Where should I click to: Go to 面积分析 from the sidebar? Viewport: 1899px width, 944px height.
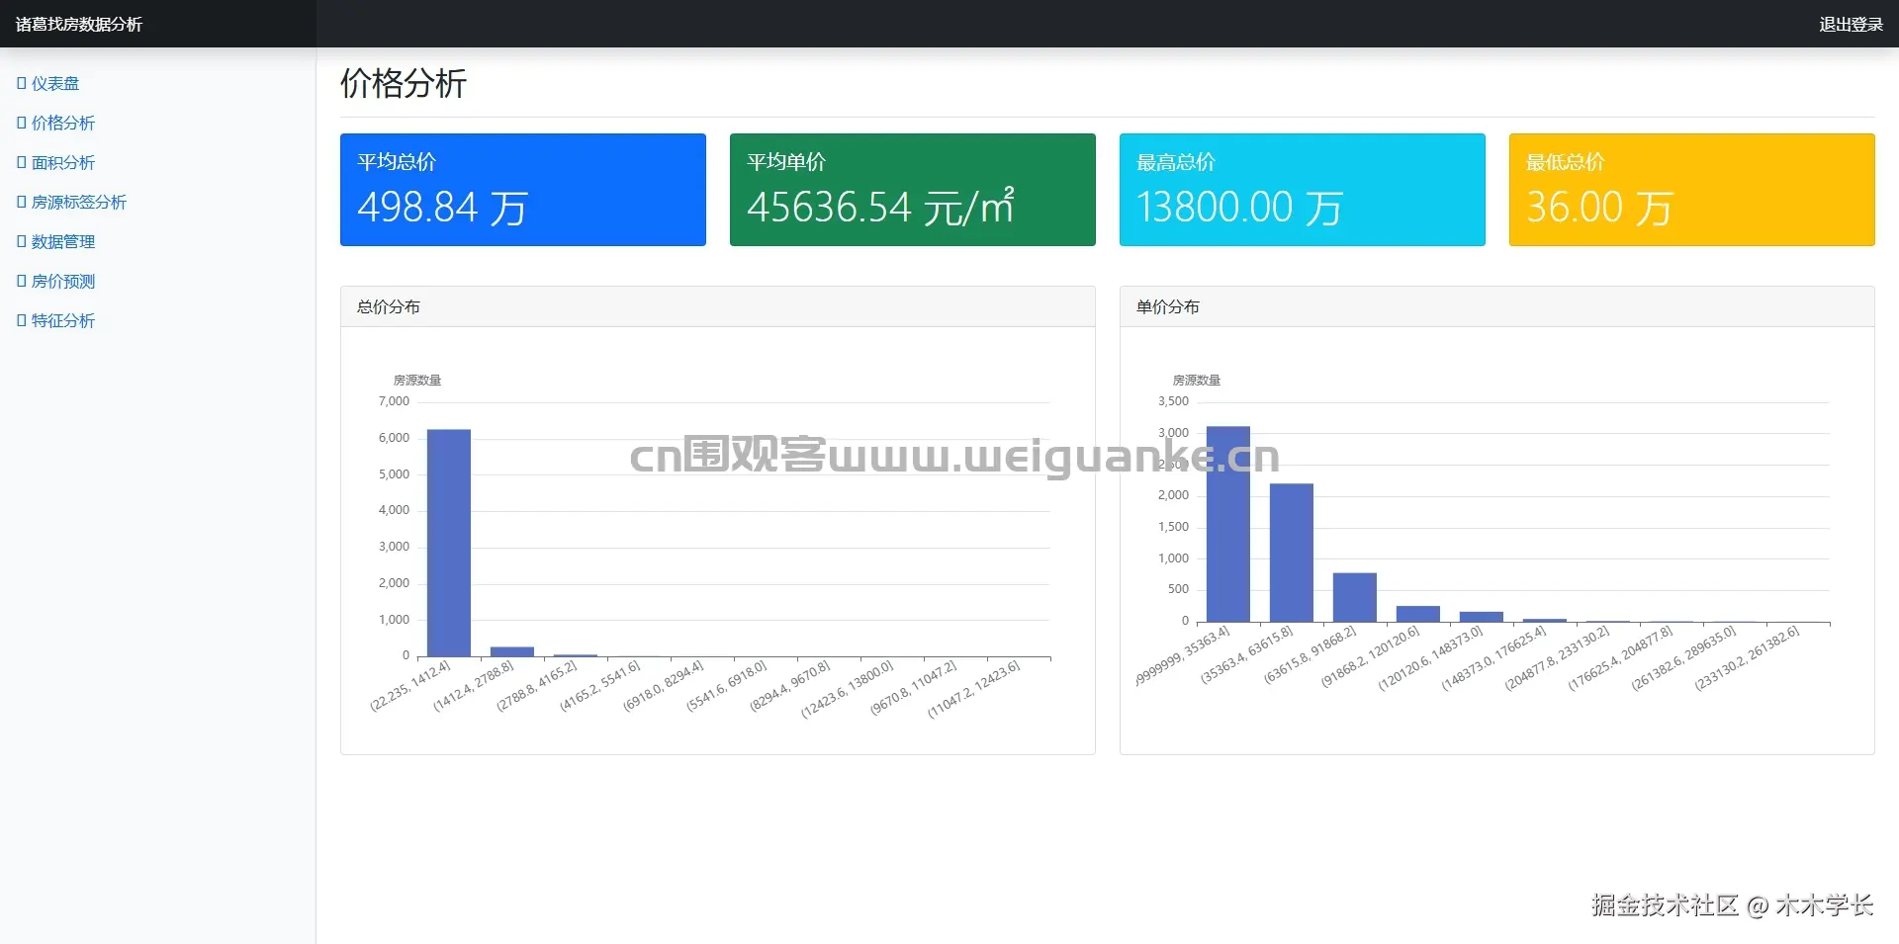pos(56,163)
